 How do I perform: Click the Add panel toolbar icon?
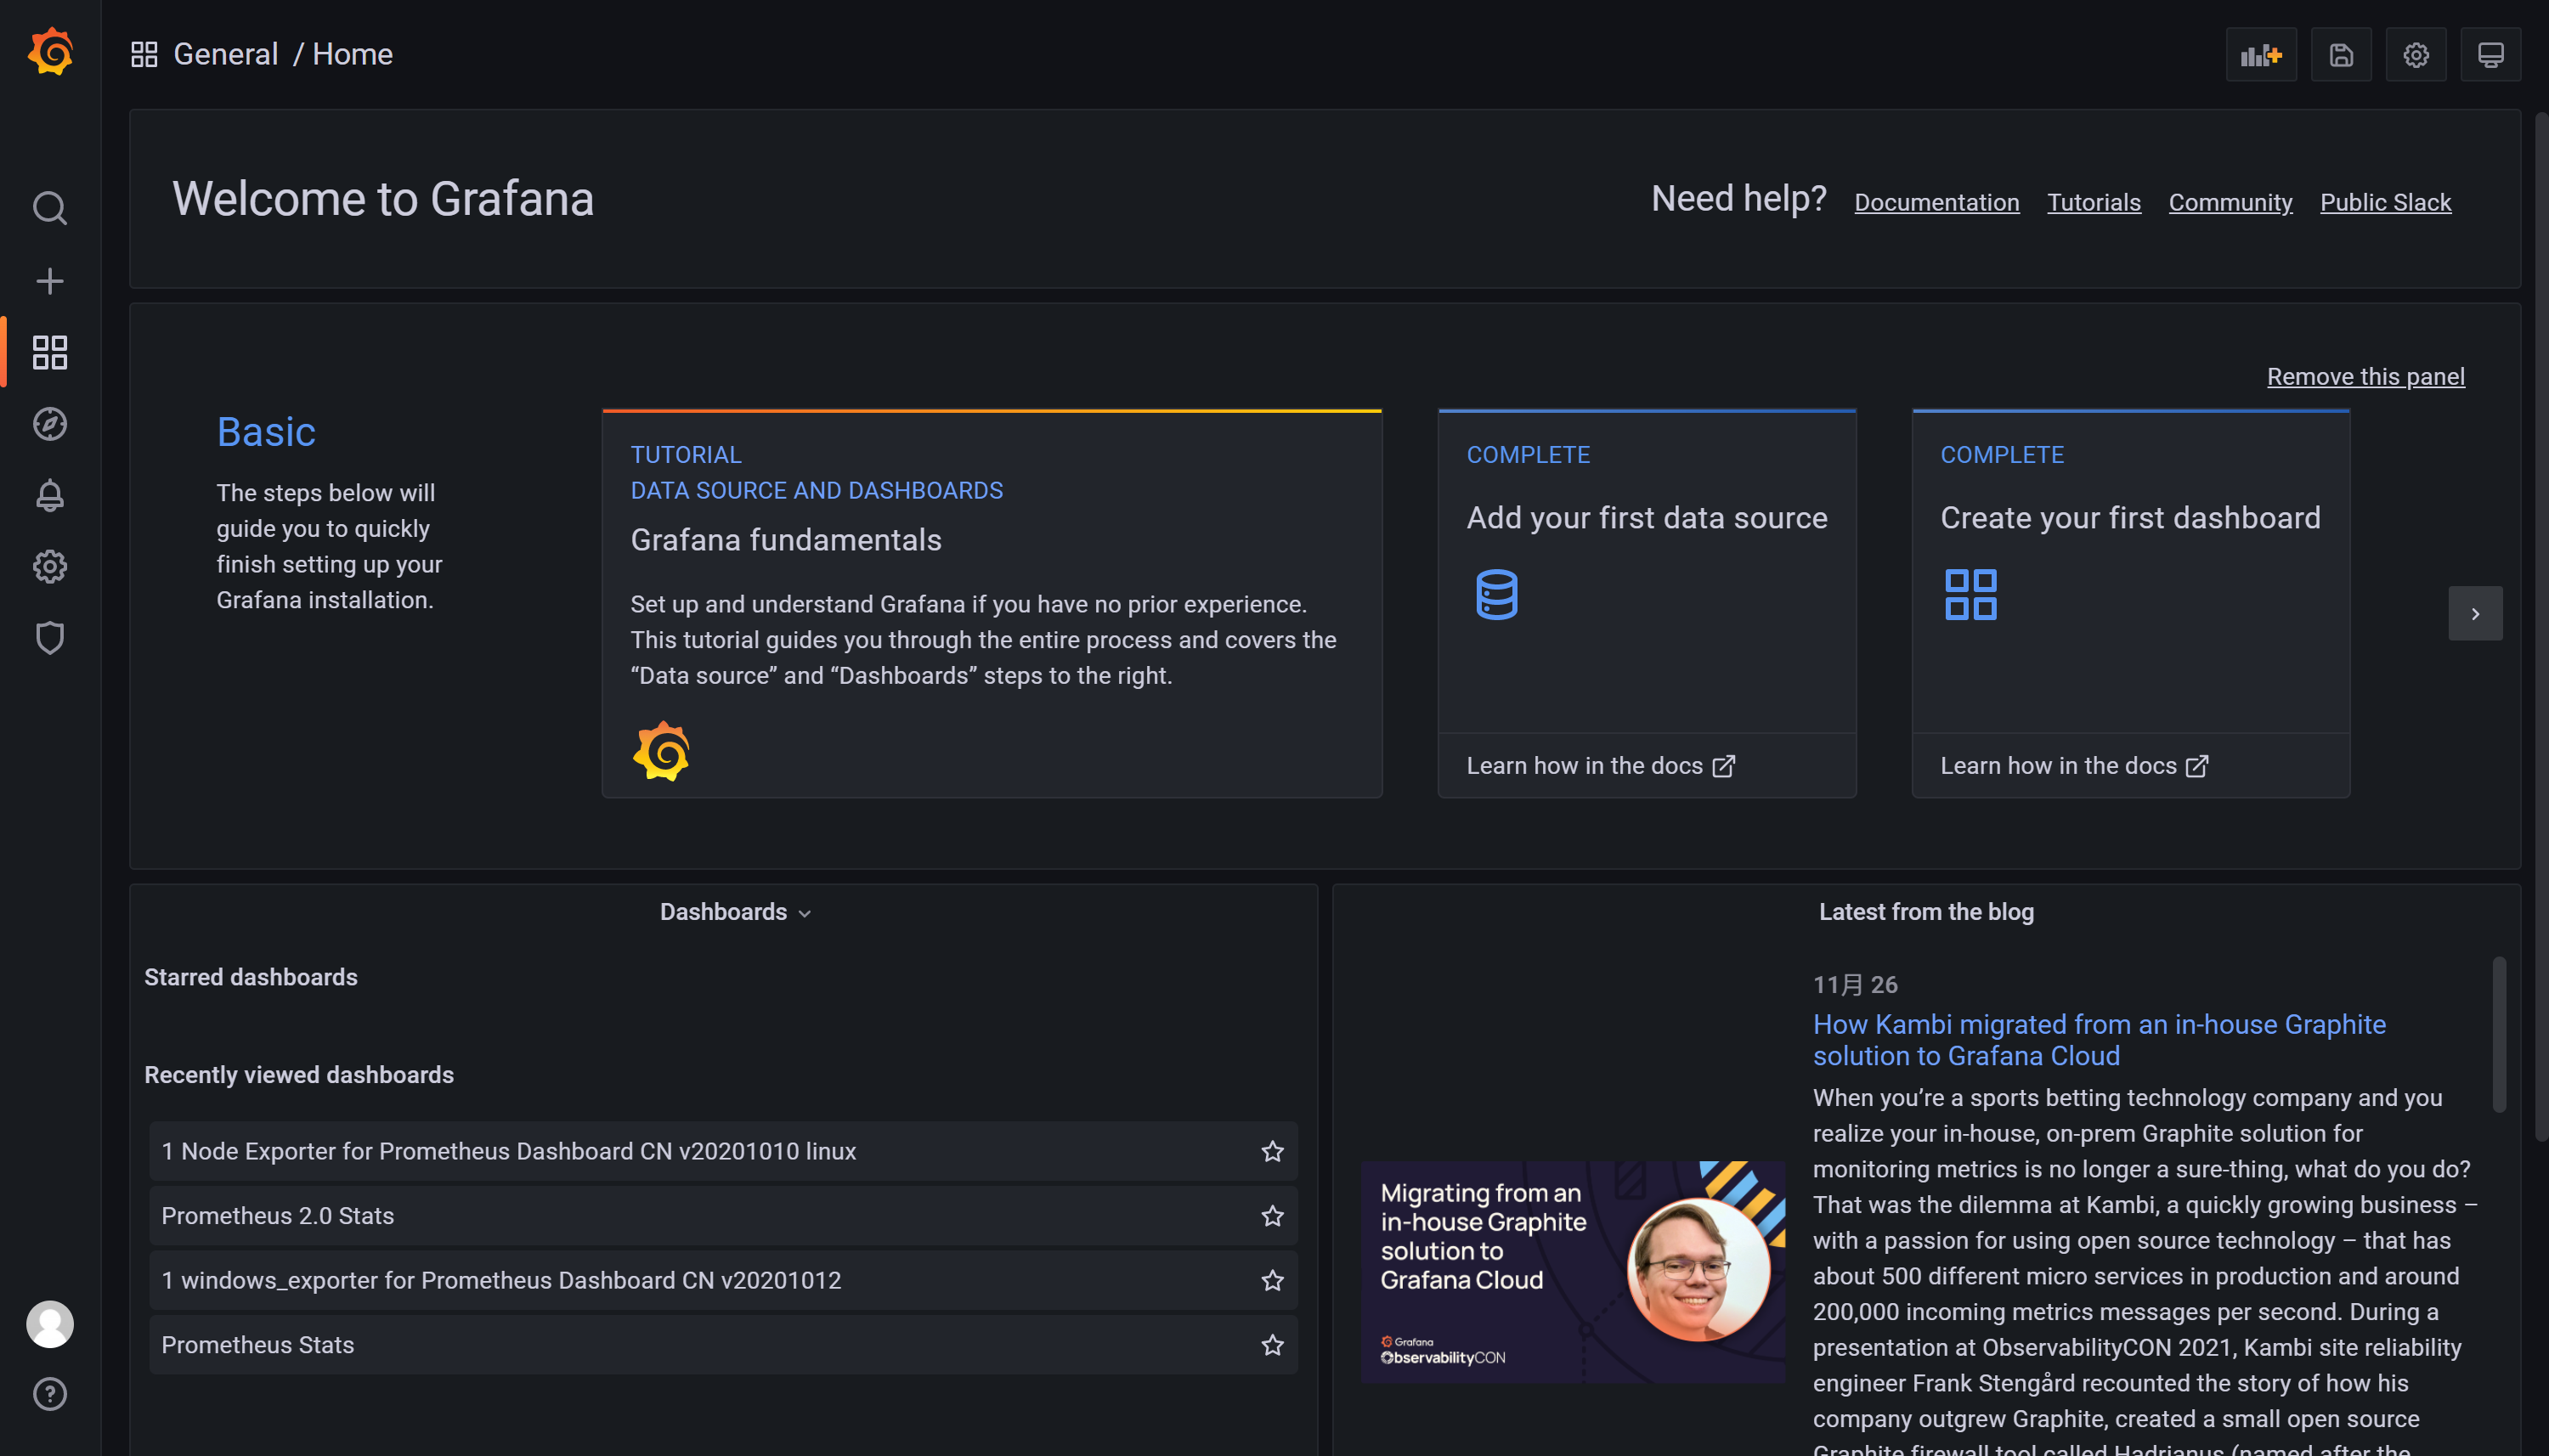[2261, 54]
